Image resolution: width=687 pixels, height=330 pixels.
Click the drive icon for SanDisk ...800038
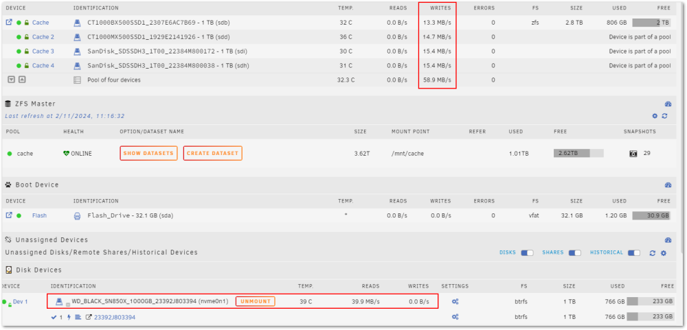pyautogui.click(x=77, y=66)
